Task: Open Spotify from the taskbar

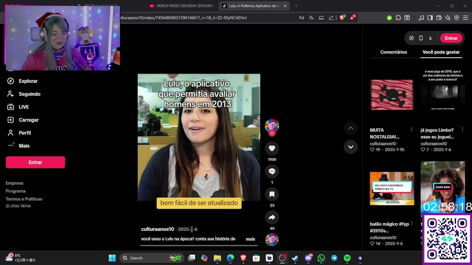Action: 347,258
